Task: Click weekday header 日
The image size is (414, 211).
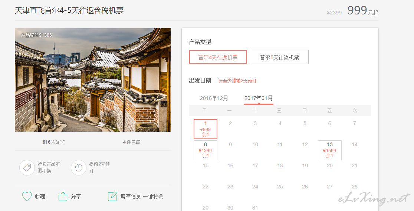Action: click(205, 111)
